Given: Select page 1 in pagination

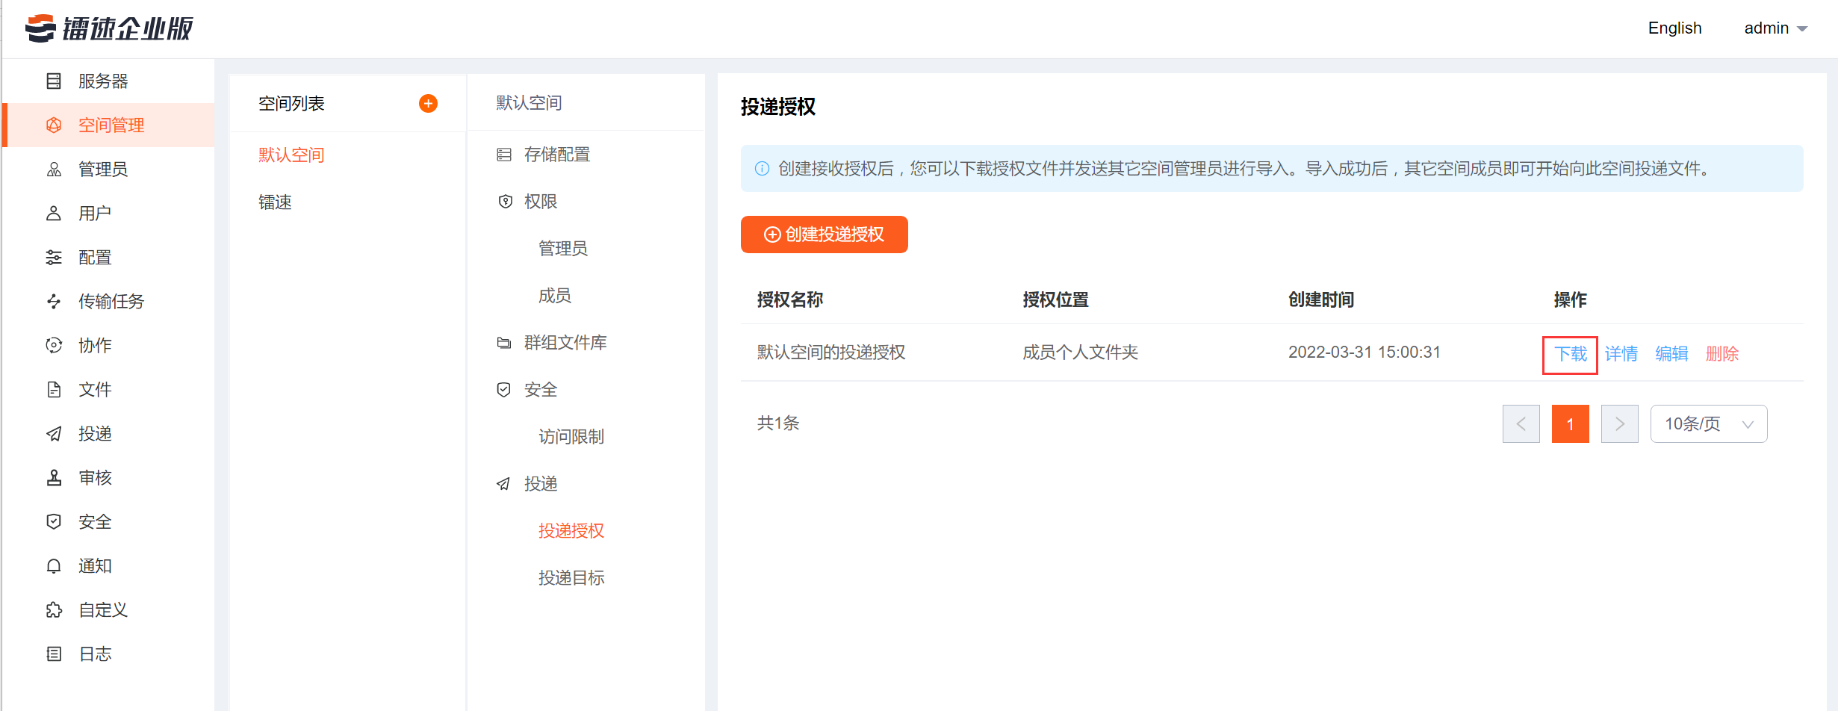Looking at the screenshot, I should 1570,423.
